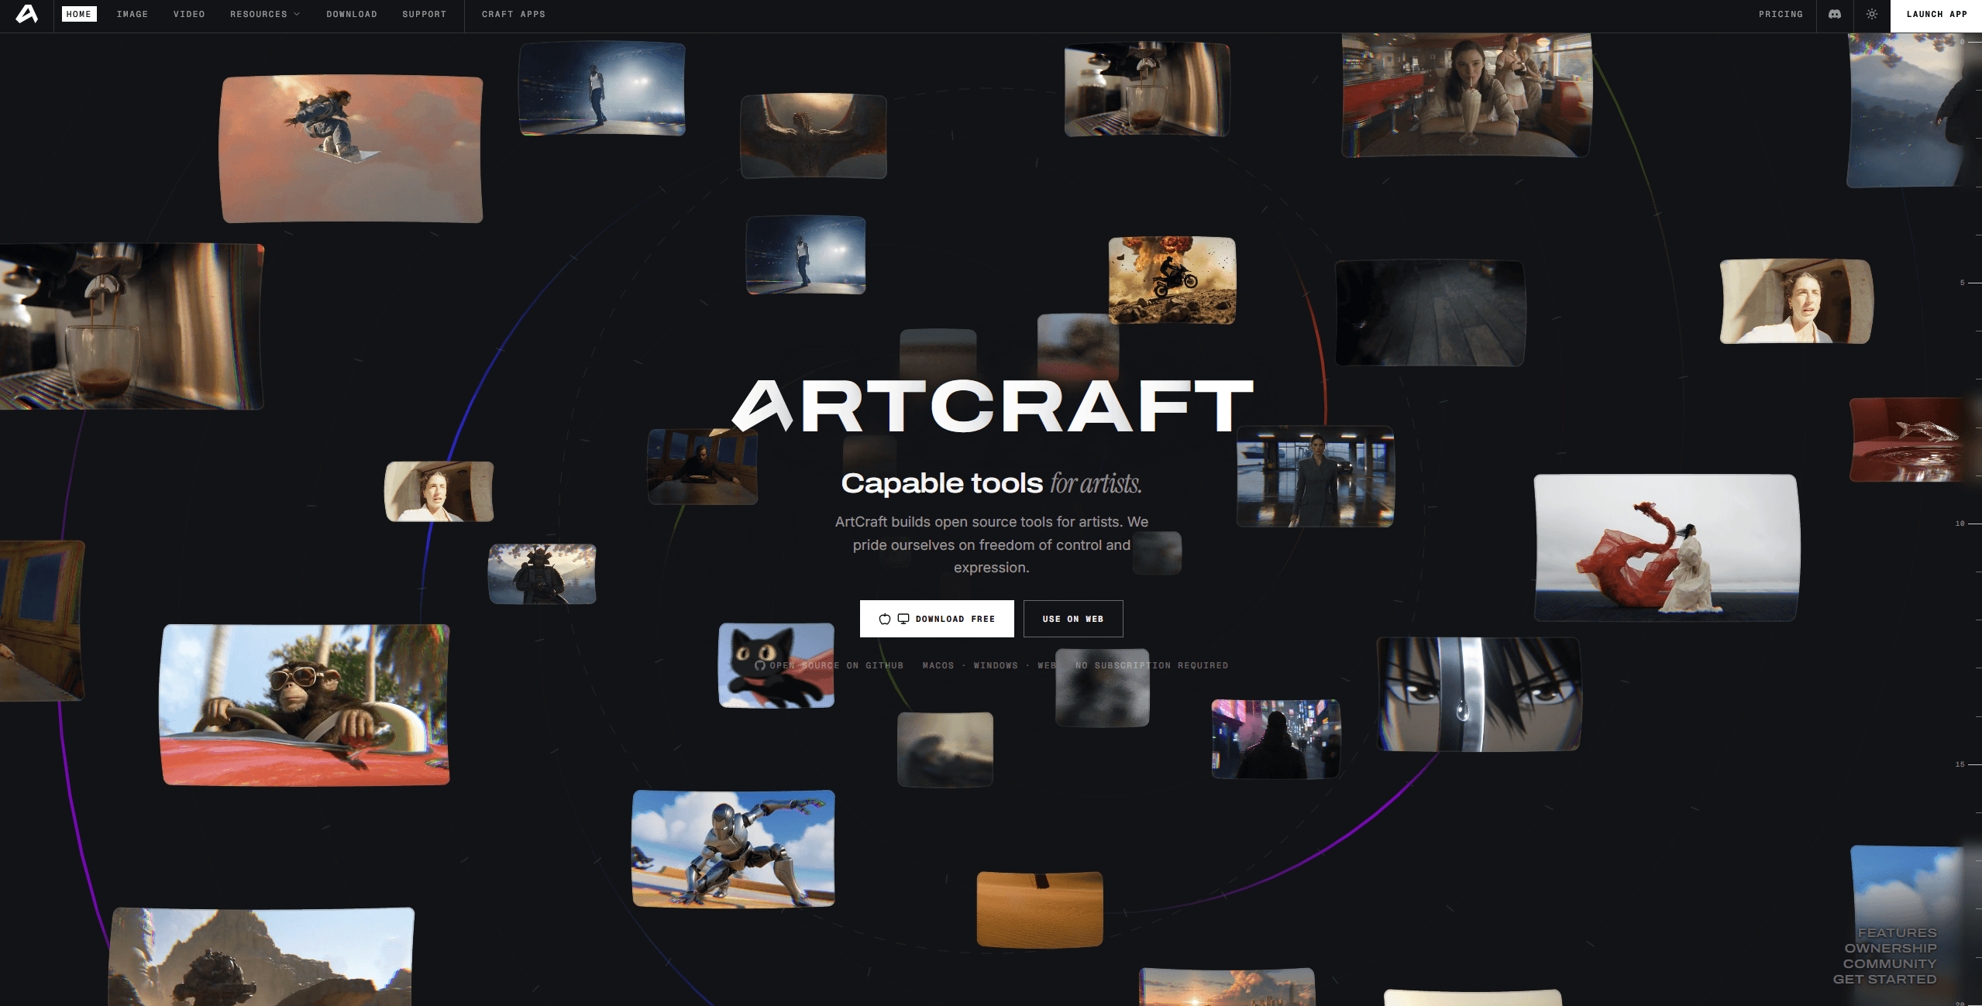Open the winged creature thumbnail

814,136
